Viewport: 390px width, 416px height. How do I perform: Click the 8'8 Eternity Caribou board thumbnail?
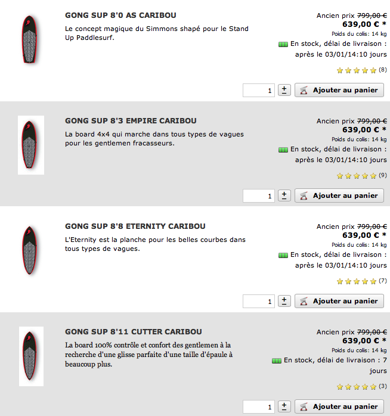click(30, 250)
